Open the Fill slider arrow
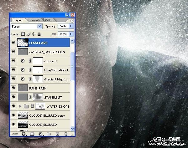 click(71, 34)
